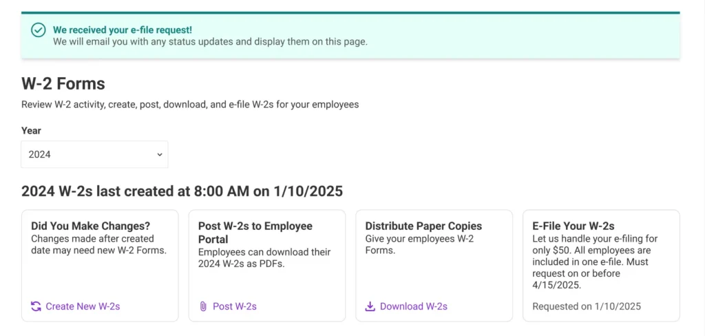
Task: Click the Download W-2s link
Action: 414,306
